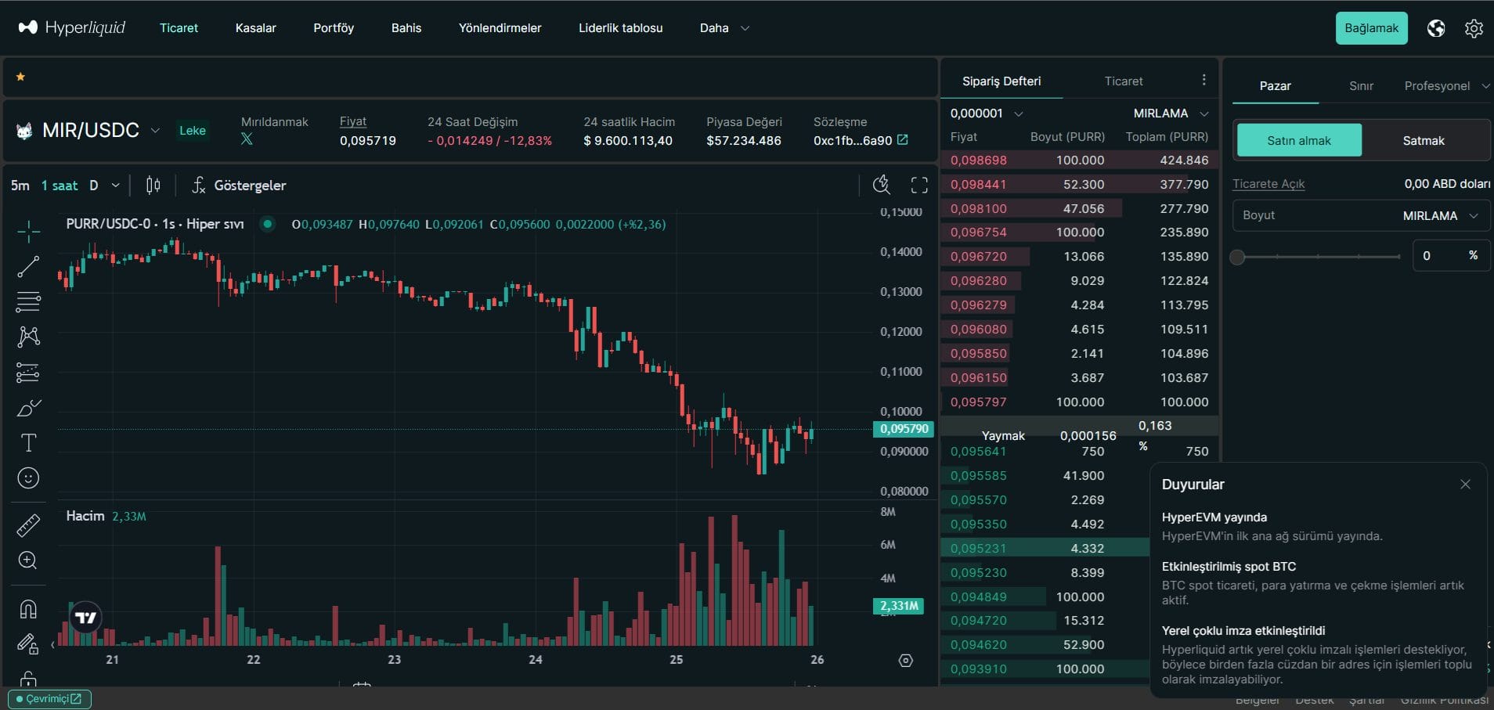Select the brush drawing tool
The image size is (1494, 710).
(x=28, y=407)
